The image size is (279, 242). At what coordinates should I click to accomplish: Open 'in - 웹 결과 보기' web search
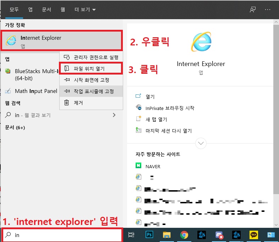[x=61, y=115]
